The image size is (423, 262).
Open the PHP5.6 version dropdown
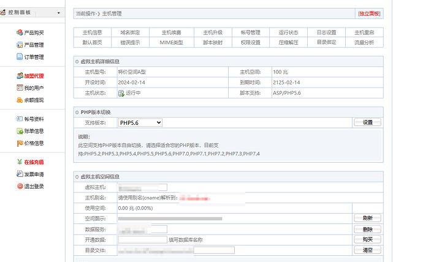coord(140,122)
